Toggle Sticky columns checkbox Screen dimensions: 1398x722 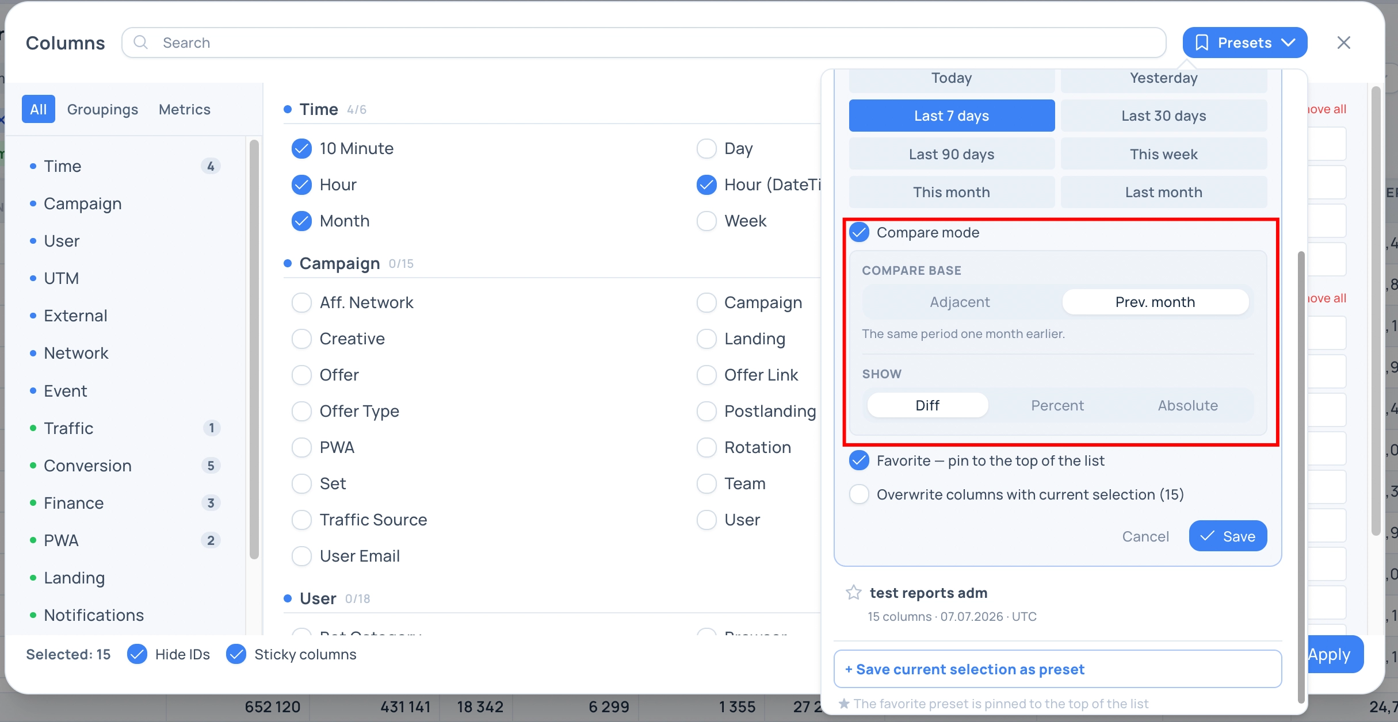click(x=236, y=654)
